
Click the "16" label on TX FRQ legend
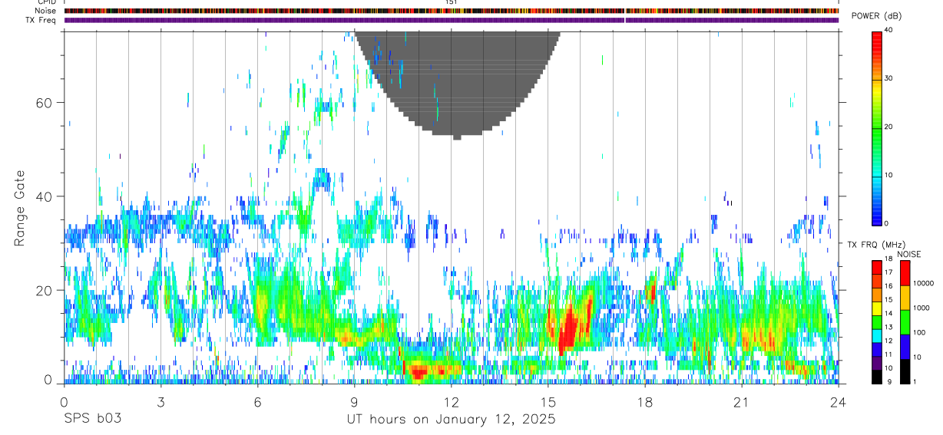click(x=888, y=286)
